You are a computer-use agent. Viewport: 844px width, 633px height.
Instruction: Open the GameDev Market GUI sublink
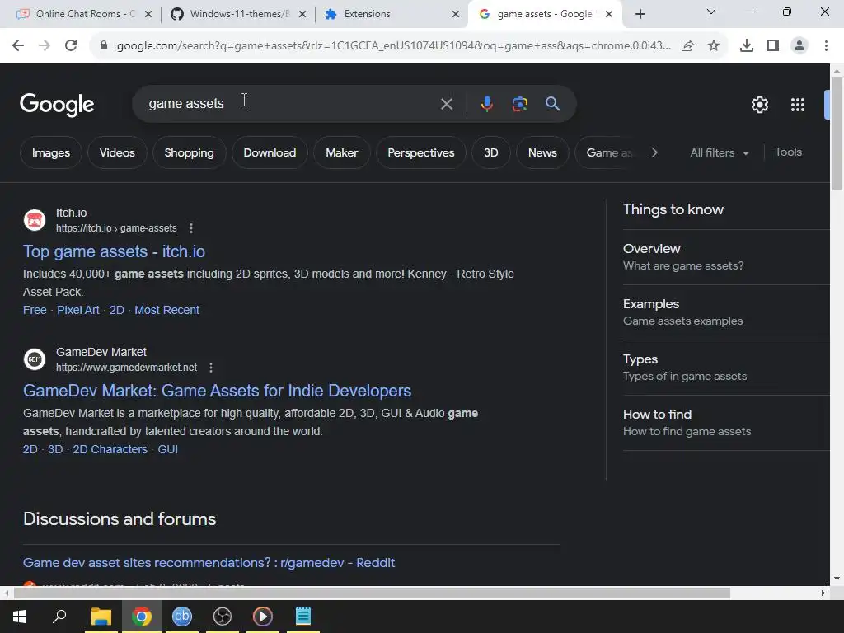tap(168, 449)
